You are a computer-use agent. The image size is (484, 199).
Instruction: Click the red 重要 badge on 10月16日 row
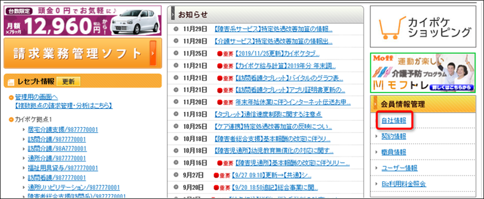click(x=225, y=163)
